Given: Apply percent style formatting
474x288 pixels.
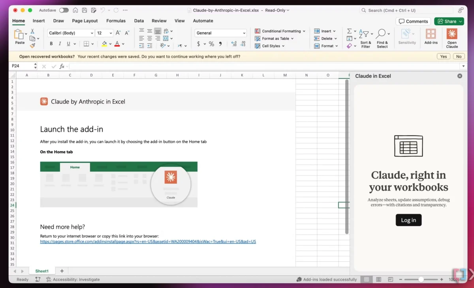Looking at the screenshot, I should [x=211, y=44].
